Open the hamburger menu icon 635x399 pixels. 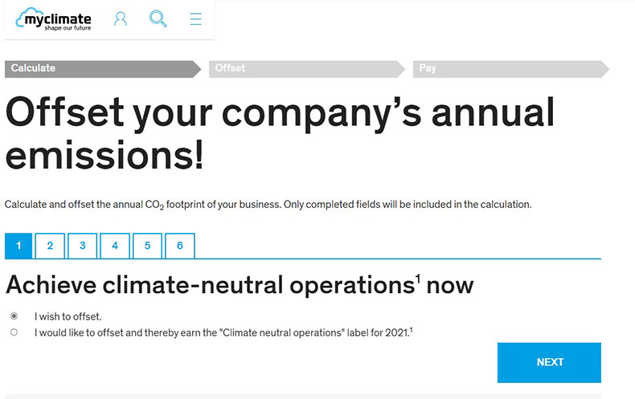coord(195,19)
